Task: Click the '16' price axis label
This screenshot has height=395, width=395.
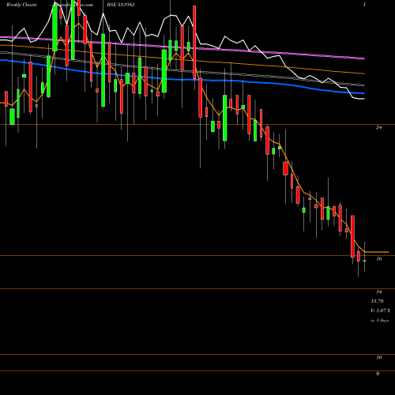Action: pos(378,259)
